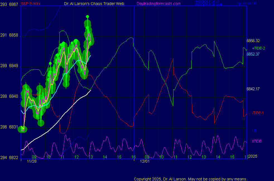This screenshot has width=274, height=181.
Task: Click the 6842.17 price value label
Action: (x=253, y=89)
